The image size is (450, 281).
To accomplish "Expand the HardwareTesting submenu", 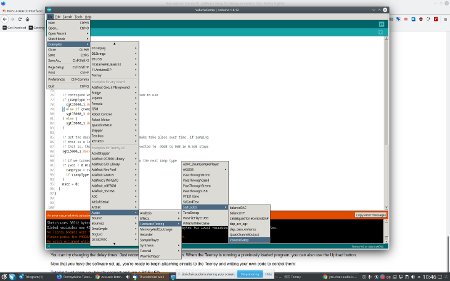I will [x=159, y=223].
